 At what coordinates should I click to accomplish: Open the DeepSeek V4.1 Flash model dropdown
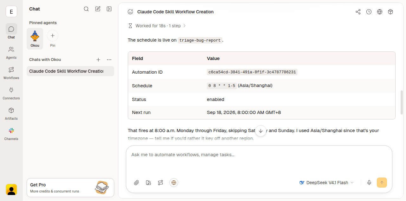point(327,183)
